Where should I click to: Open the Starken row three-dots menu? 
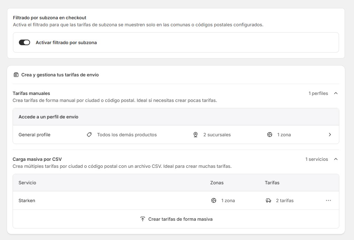pyautogui.click(x=328, y=200)
